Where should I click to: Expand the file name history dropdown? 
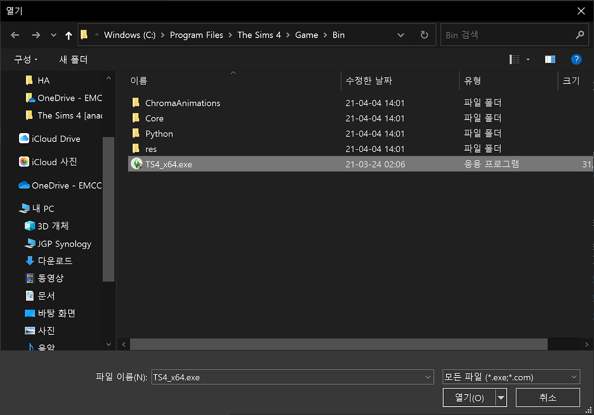(x=428, y=377)
